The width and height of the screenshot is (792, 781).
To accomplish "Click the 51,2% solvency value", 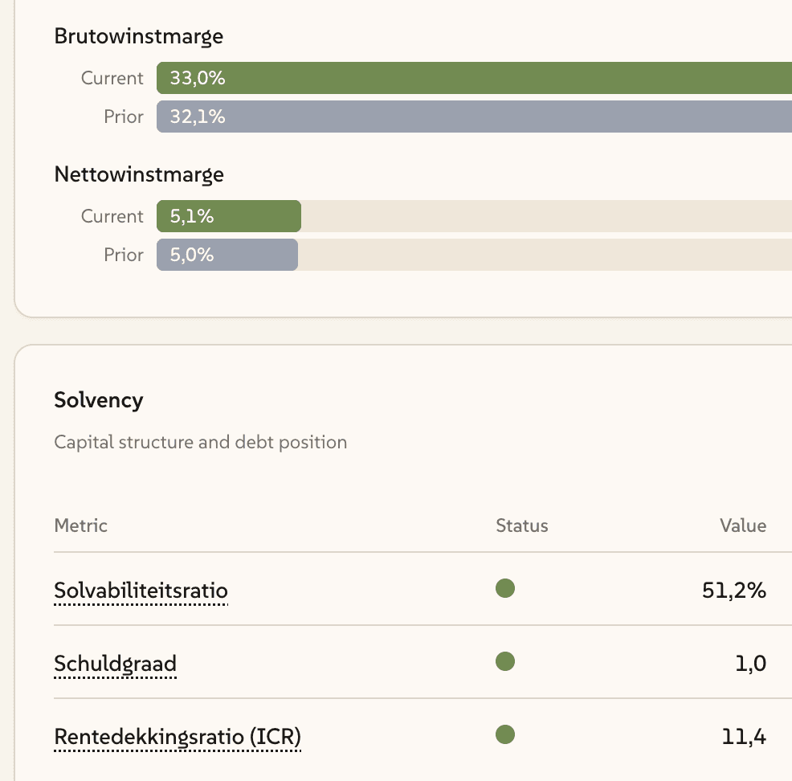I will pyautogui.click(x=733, y=591).
